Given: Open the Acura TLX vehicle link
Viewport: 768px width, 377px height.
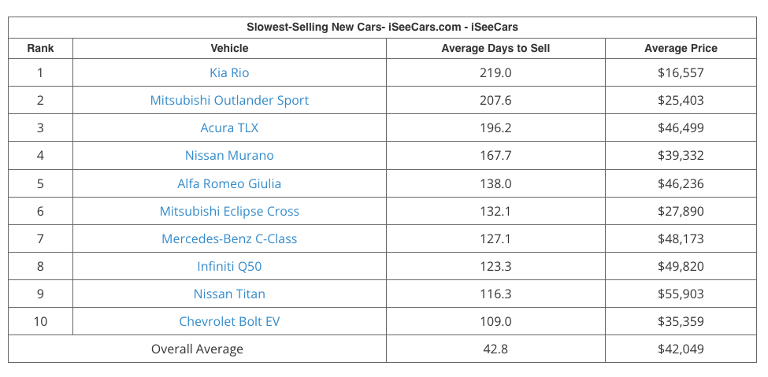Looking at the screenshot, I should pyautogui.click(x=229, y=128).
